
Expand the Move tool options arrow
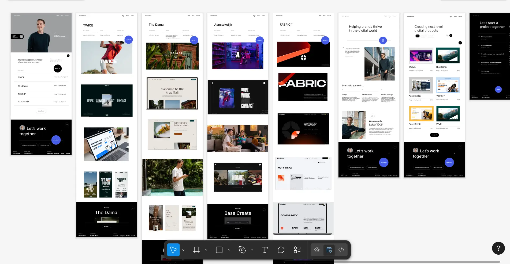(183, 250)
